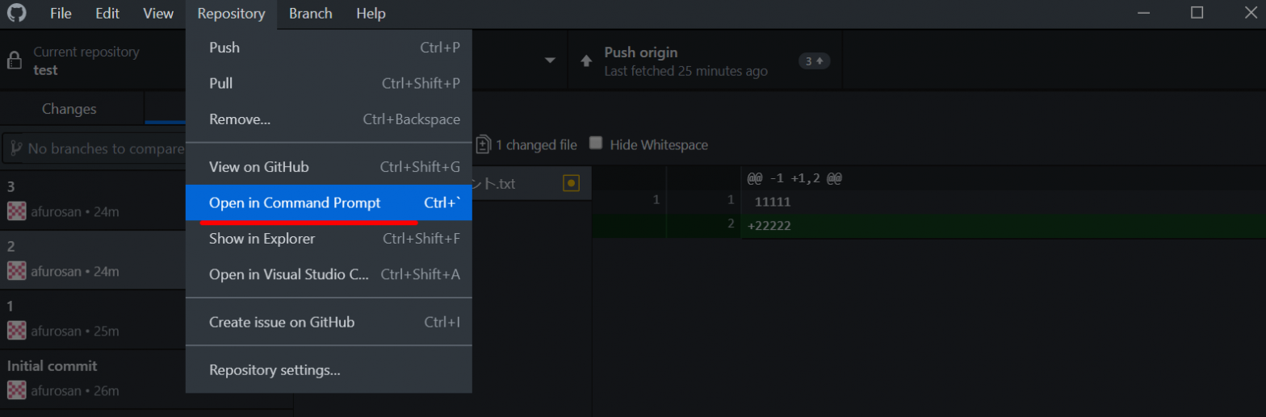Image resolution: width=1266 pixels, height=417 pixels.
Task: Click afurosan avatar on commit 3
Action: tap(17, 211)
